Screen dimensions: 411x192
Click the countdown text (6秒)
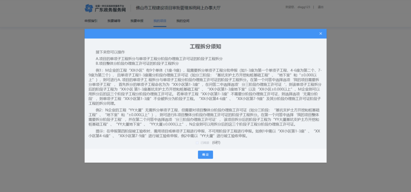216,143
